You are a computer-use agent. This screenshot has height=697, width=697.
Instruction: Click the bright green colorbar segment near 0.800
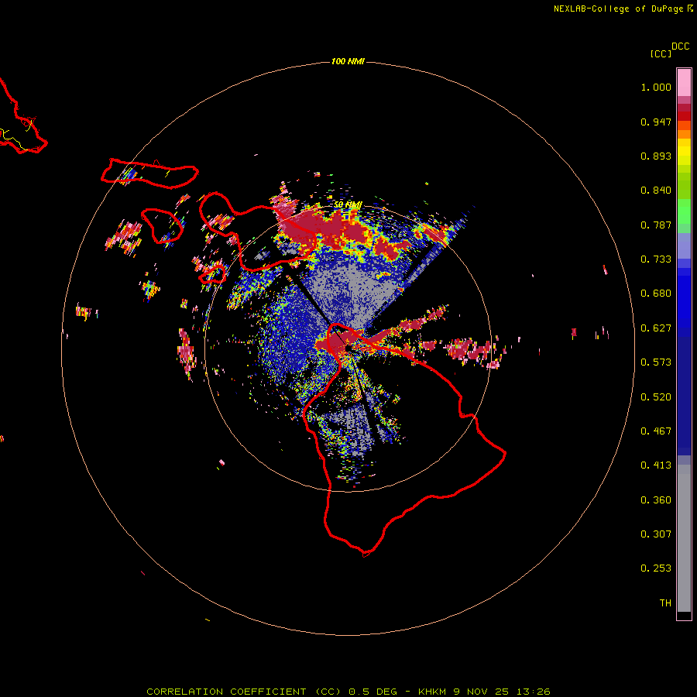coord(684,211)
